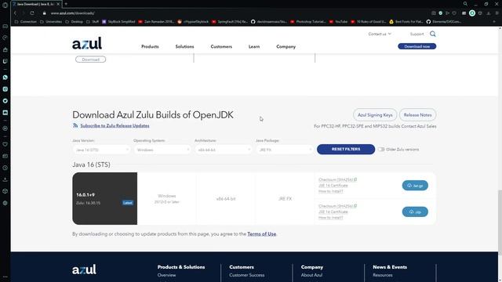Open the Java Version dropdown
The height and width of the screenshot is (282, 502).
coord(101,150)
